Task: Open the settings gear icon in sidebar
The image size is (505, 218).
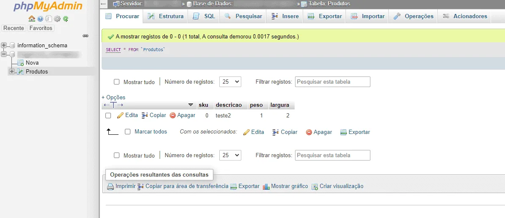Action: 57,19
